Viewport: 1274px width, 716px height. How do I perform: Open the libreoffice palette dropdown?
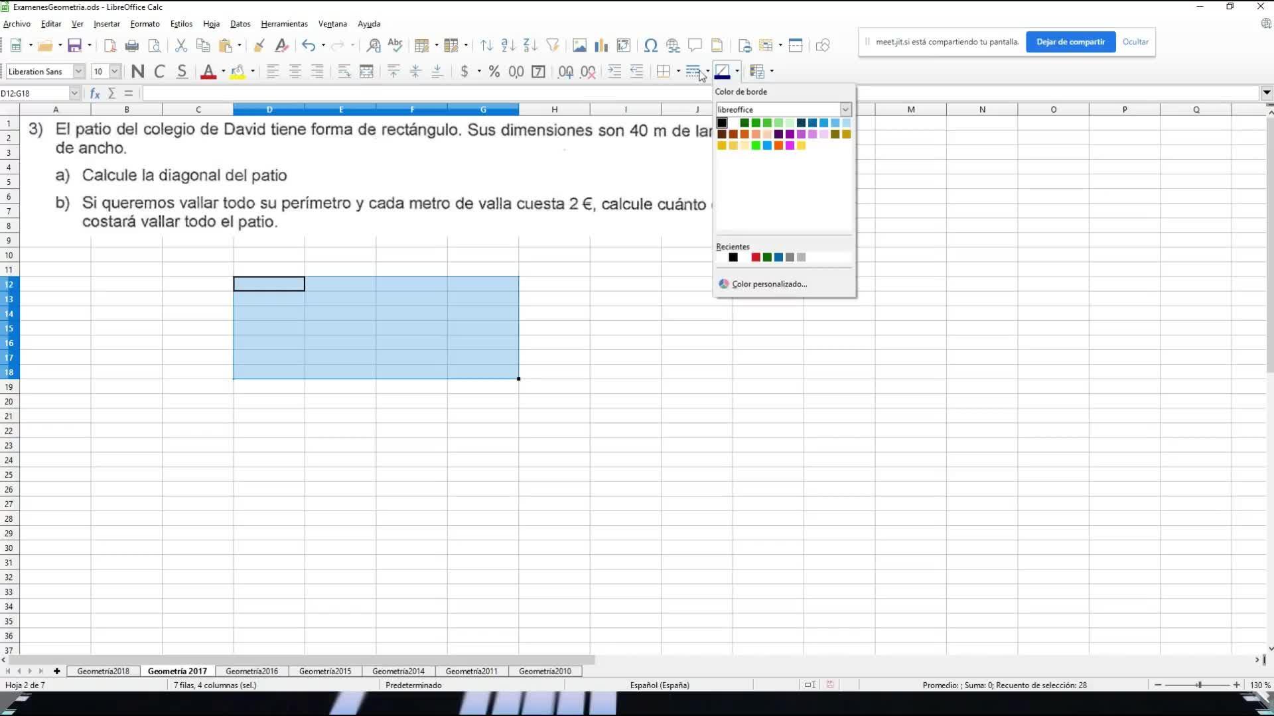click(845, 109)
